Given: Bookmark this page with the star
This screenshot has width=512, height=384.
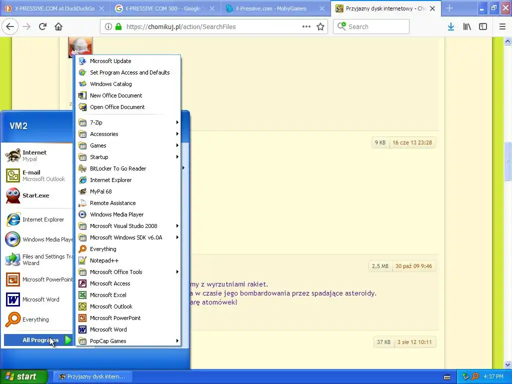Looking at the screenshot, I should pyautogui.click(x=320, y=26).
